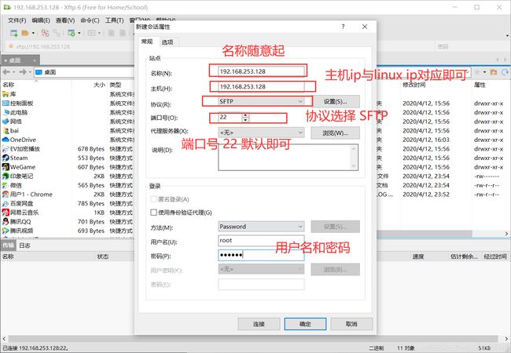Click in the 说明(D) description text area
The image size is (511, 353).
(x=288, y=158)
